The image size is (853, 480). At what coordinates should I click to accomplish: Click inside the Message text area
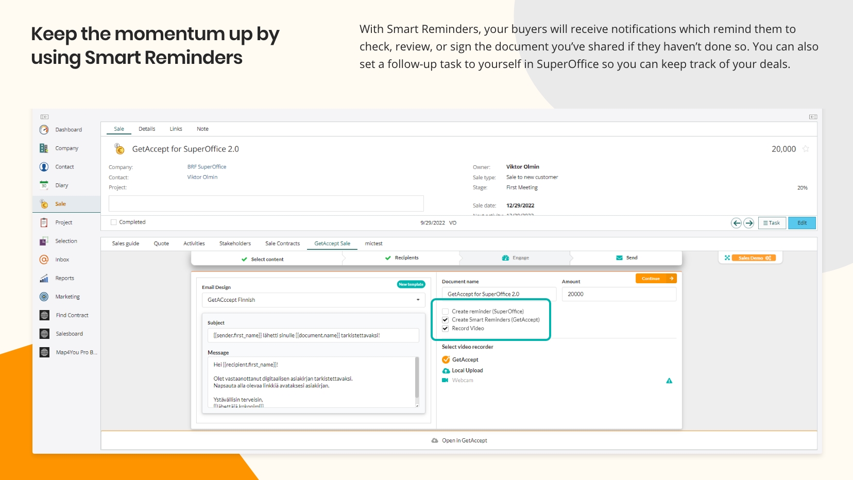pyautogui.click(x=311, y=382)
